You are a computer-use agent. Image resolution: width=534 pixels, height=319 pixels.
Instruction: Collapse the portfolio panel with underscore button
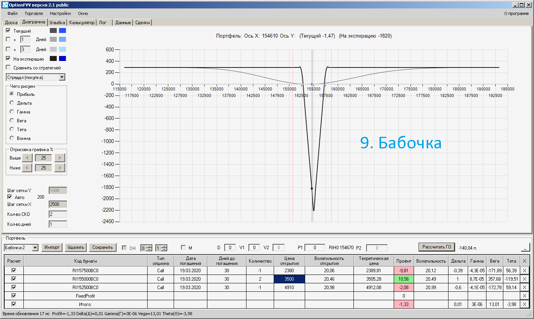(525, 247)
